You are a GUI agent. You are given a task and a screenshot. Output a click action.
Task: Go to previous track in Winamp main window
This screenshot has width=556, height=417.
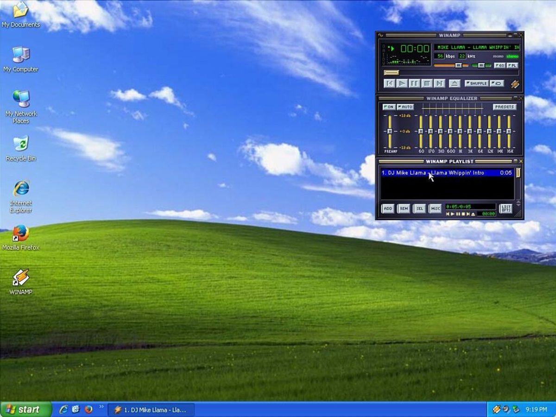coord(389,83)
